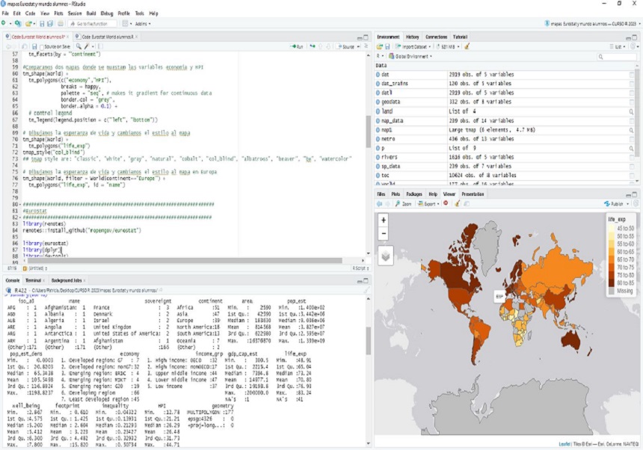This screenshot has width=643, height=450.
Task: Switch to the Packages tab
Action: (x=414, y=194)
